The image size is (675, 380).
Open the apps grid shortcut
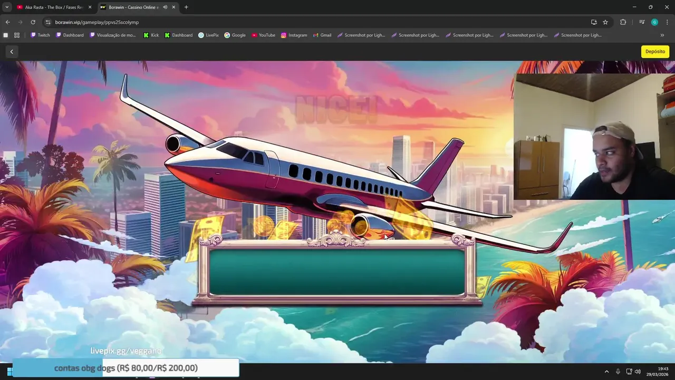coord(17,35)
